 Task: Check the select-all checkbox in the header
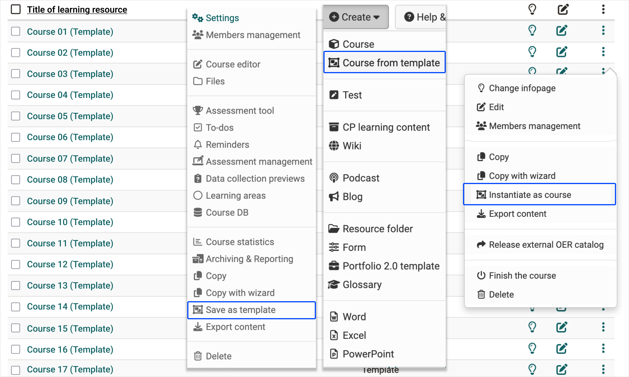16,9
